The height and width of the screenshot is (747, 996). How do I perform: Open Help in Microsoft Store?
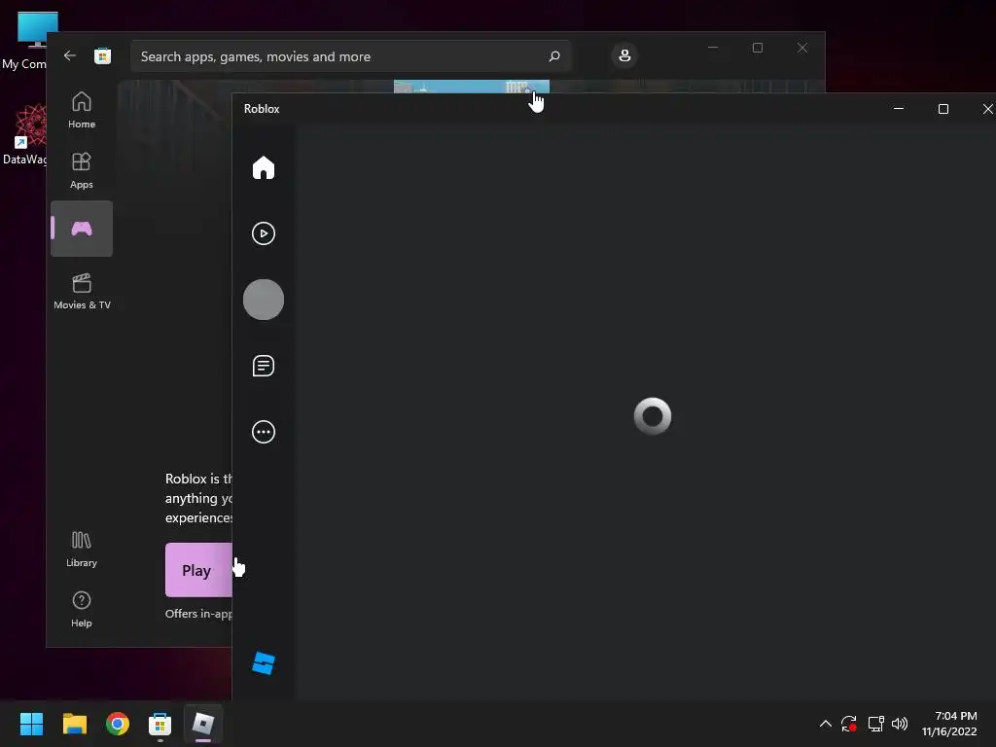(x=82, y=609)
